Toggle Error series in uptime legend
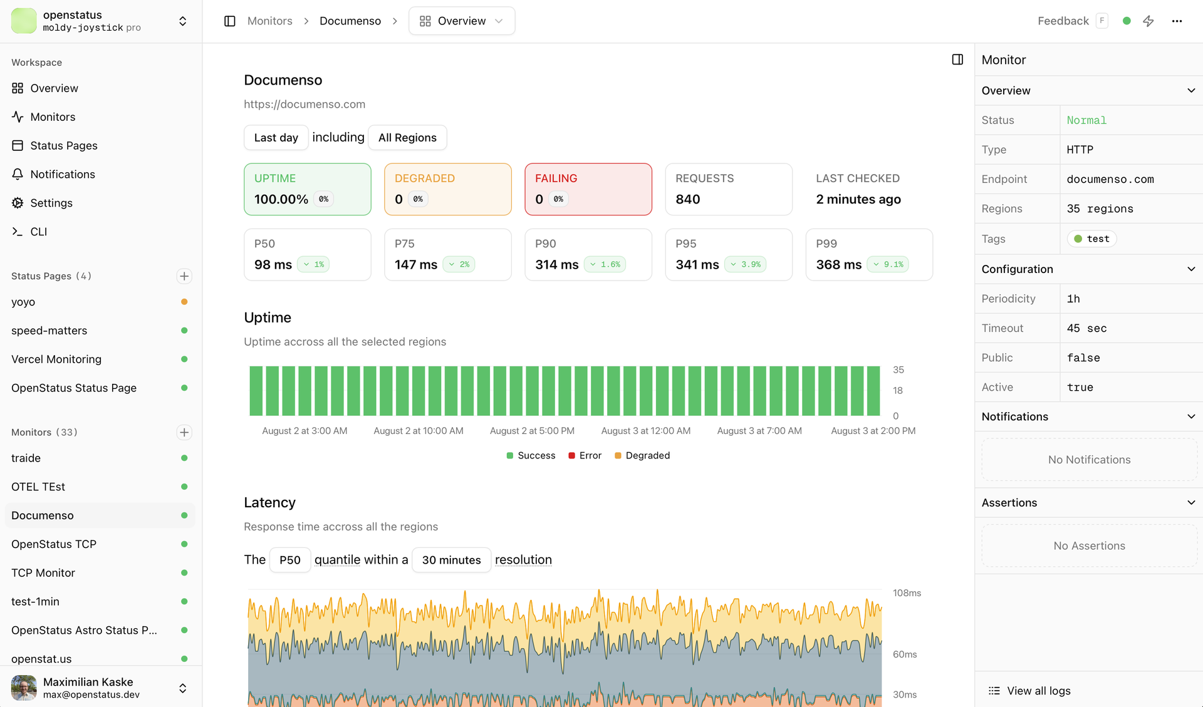The image size is (1203, 707). tap(585, 455)
